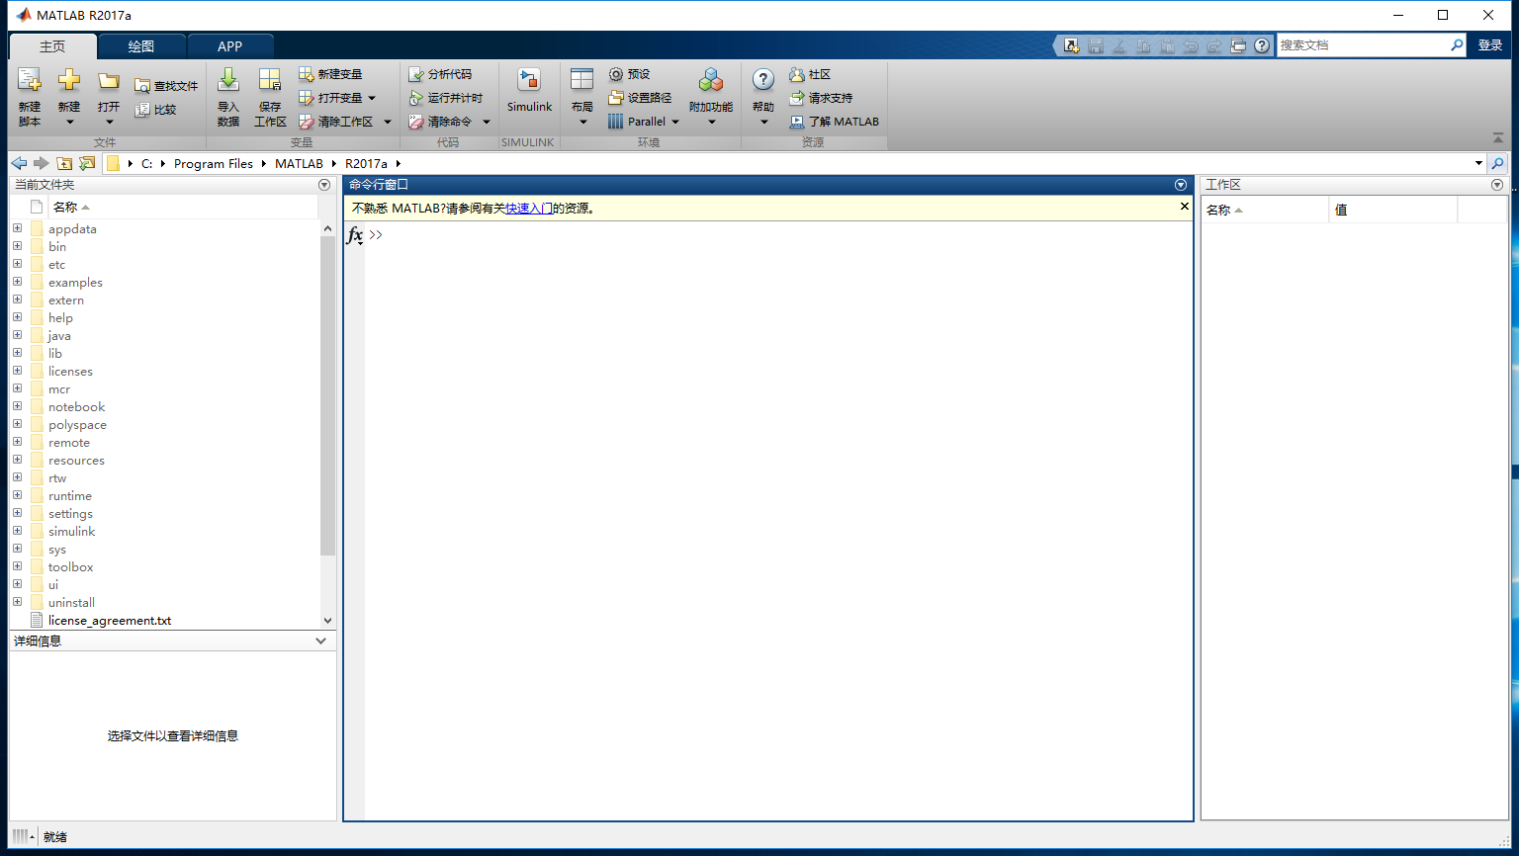The image size is (1519, 856).
Task: Open the 社区 community page
Action: 810,74
